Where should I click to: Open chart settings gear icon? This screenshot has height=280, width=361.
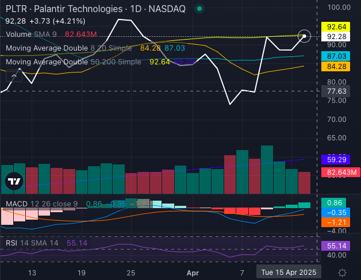pos(342,272)
